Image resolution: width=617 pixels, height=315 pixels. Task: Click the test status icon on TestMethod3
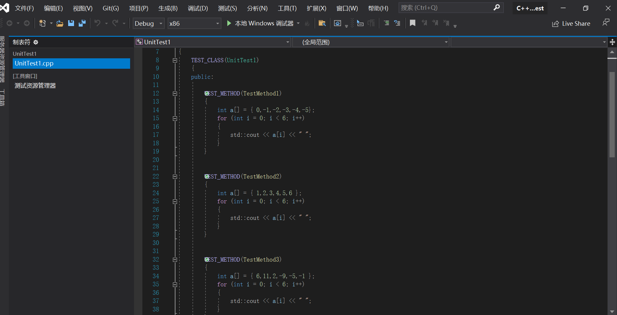207,260
